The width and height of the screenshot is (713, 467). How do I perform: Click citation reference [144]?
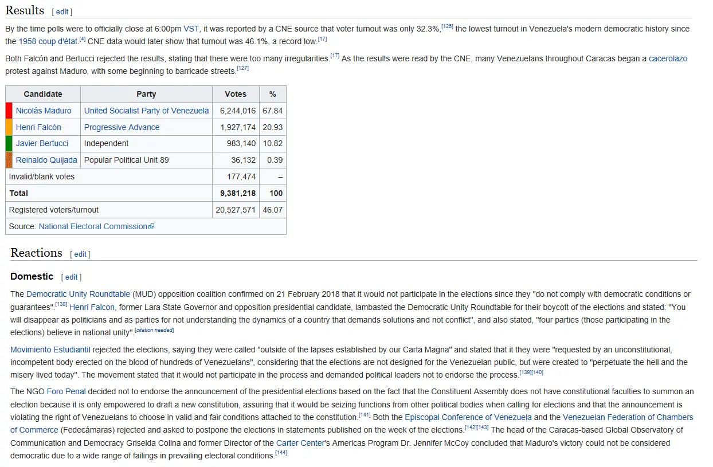pyautogui.click(x=281, y=453)
